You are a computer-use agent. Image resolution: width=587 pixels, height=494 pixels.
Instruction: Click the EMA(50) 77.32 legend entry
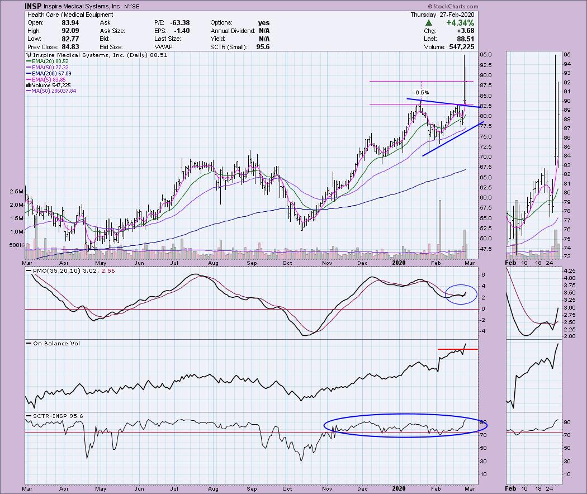48,68
